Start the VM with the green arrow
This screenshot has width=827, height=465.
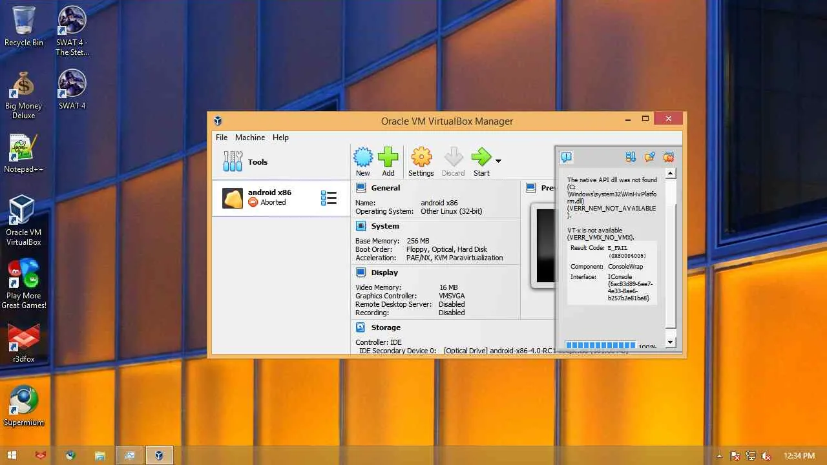pos(481,157)
